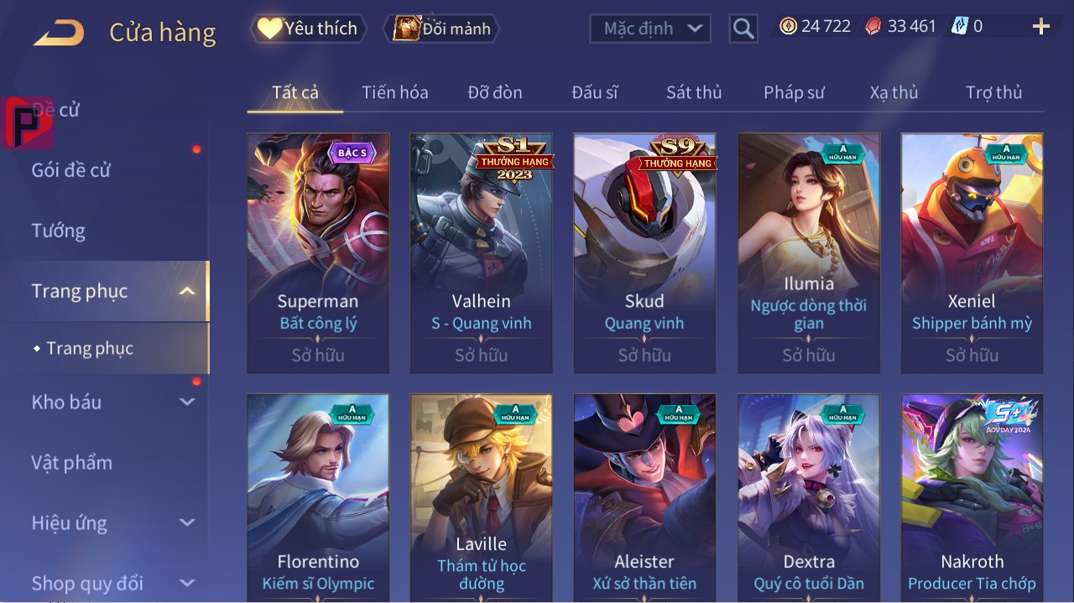This screenshot has width=1074, height=603.
Task: Select the Tiến hóa tab
Action: coord(395,92)
